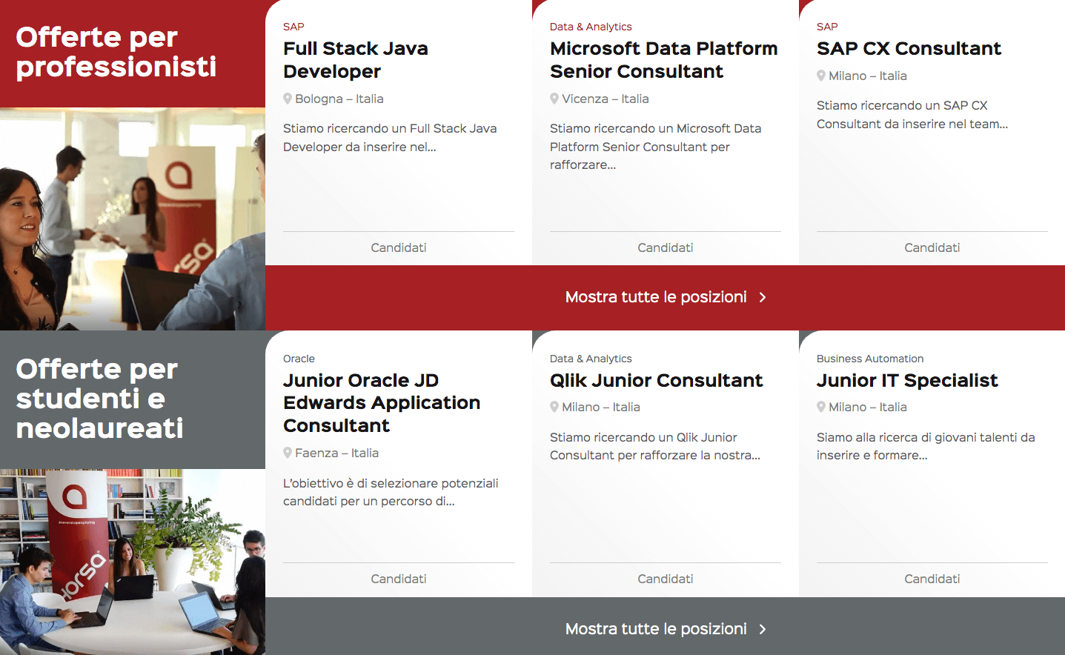Click location pin in Junior IT Specialist card
Image resolution: width=1065 pixels, height=655 pixels.
click(x=821, y=407)
